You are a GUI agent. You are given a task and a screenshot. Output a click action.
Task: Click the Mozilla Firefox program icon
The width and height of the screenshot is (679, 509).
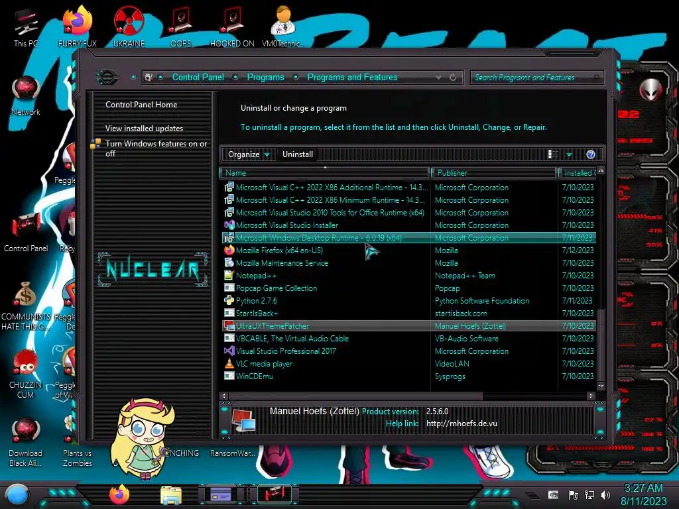click(x=229, y=250)
